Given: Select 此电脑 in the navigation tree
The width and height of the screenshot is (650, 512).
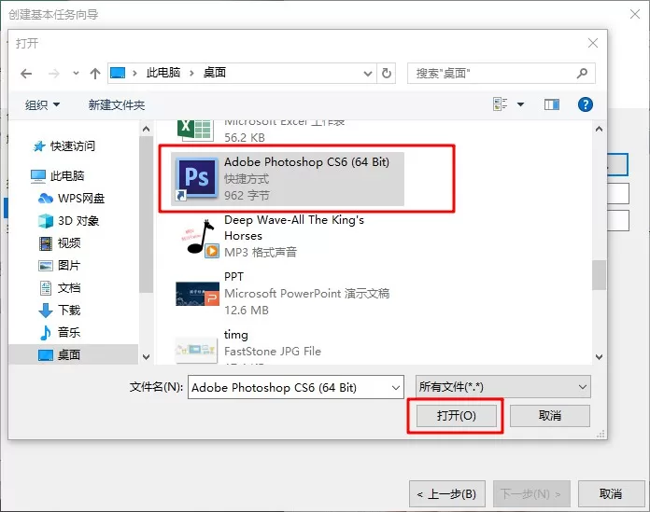Looking at the screenshot, I should click(x=67, y=176).
